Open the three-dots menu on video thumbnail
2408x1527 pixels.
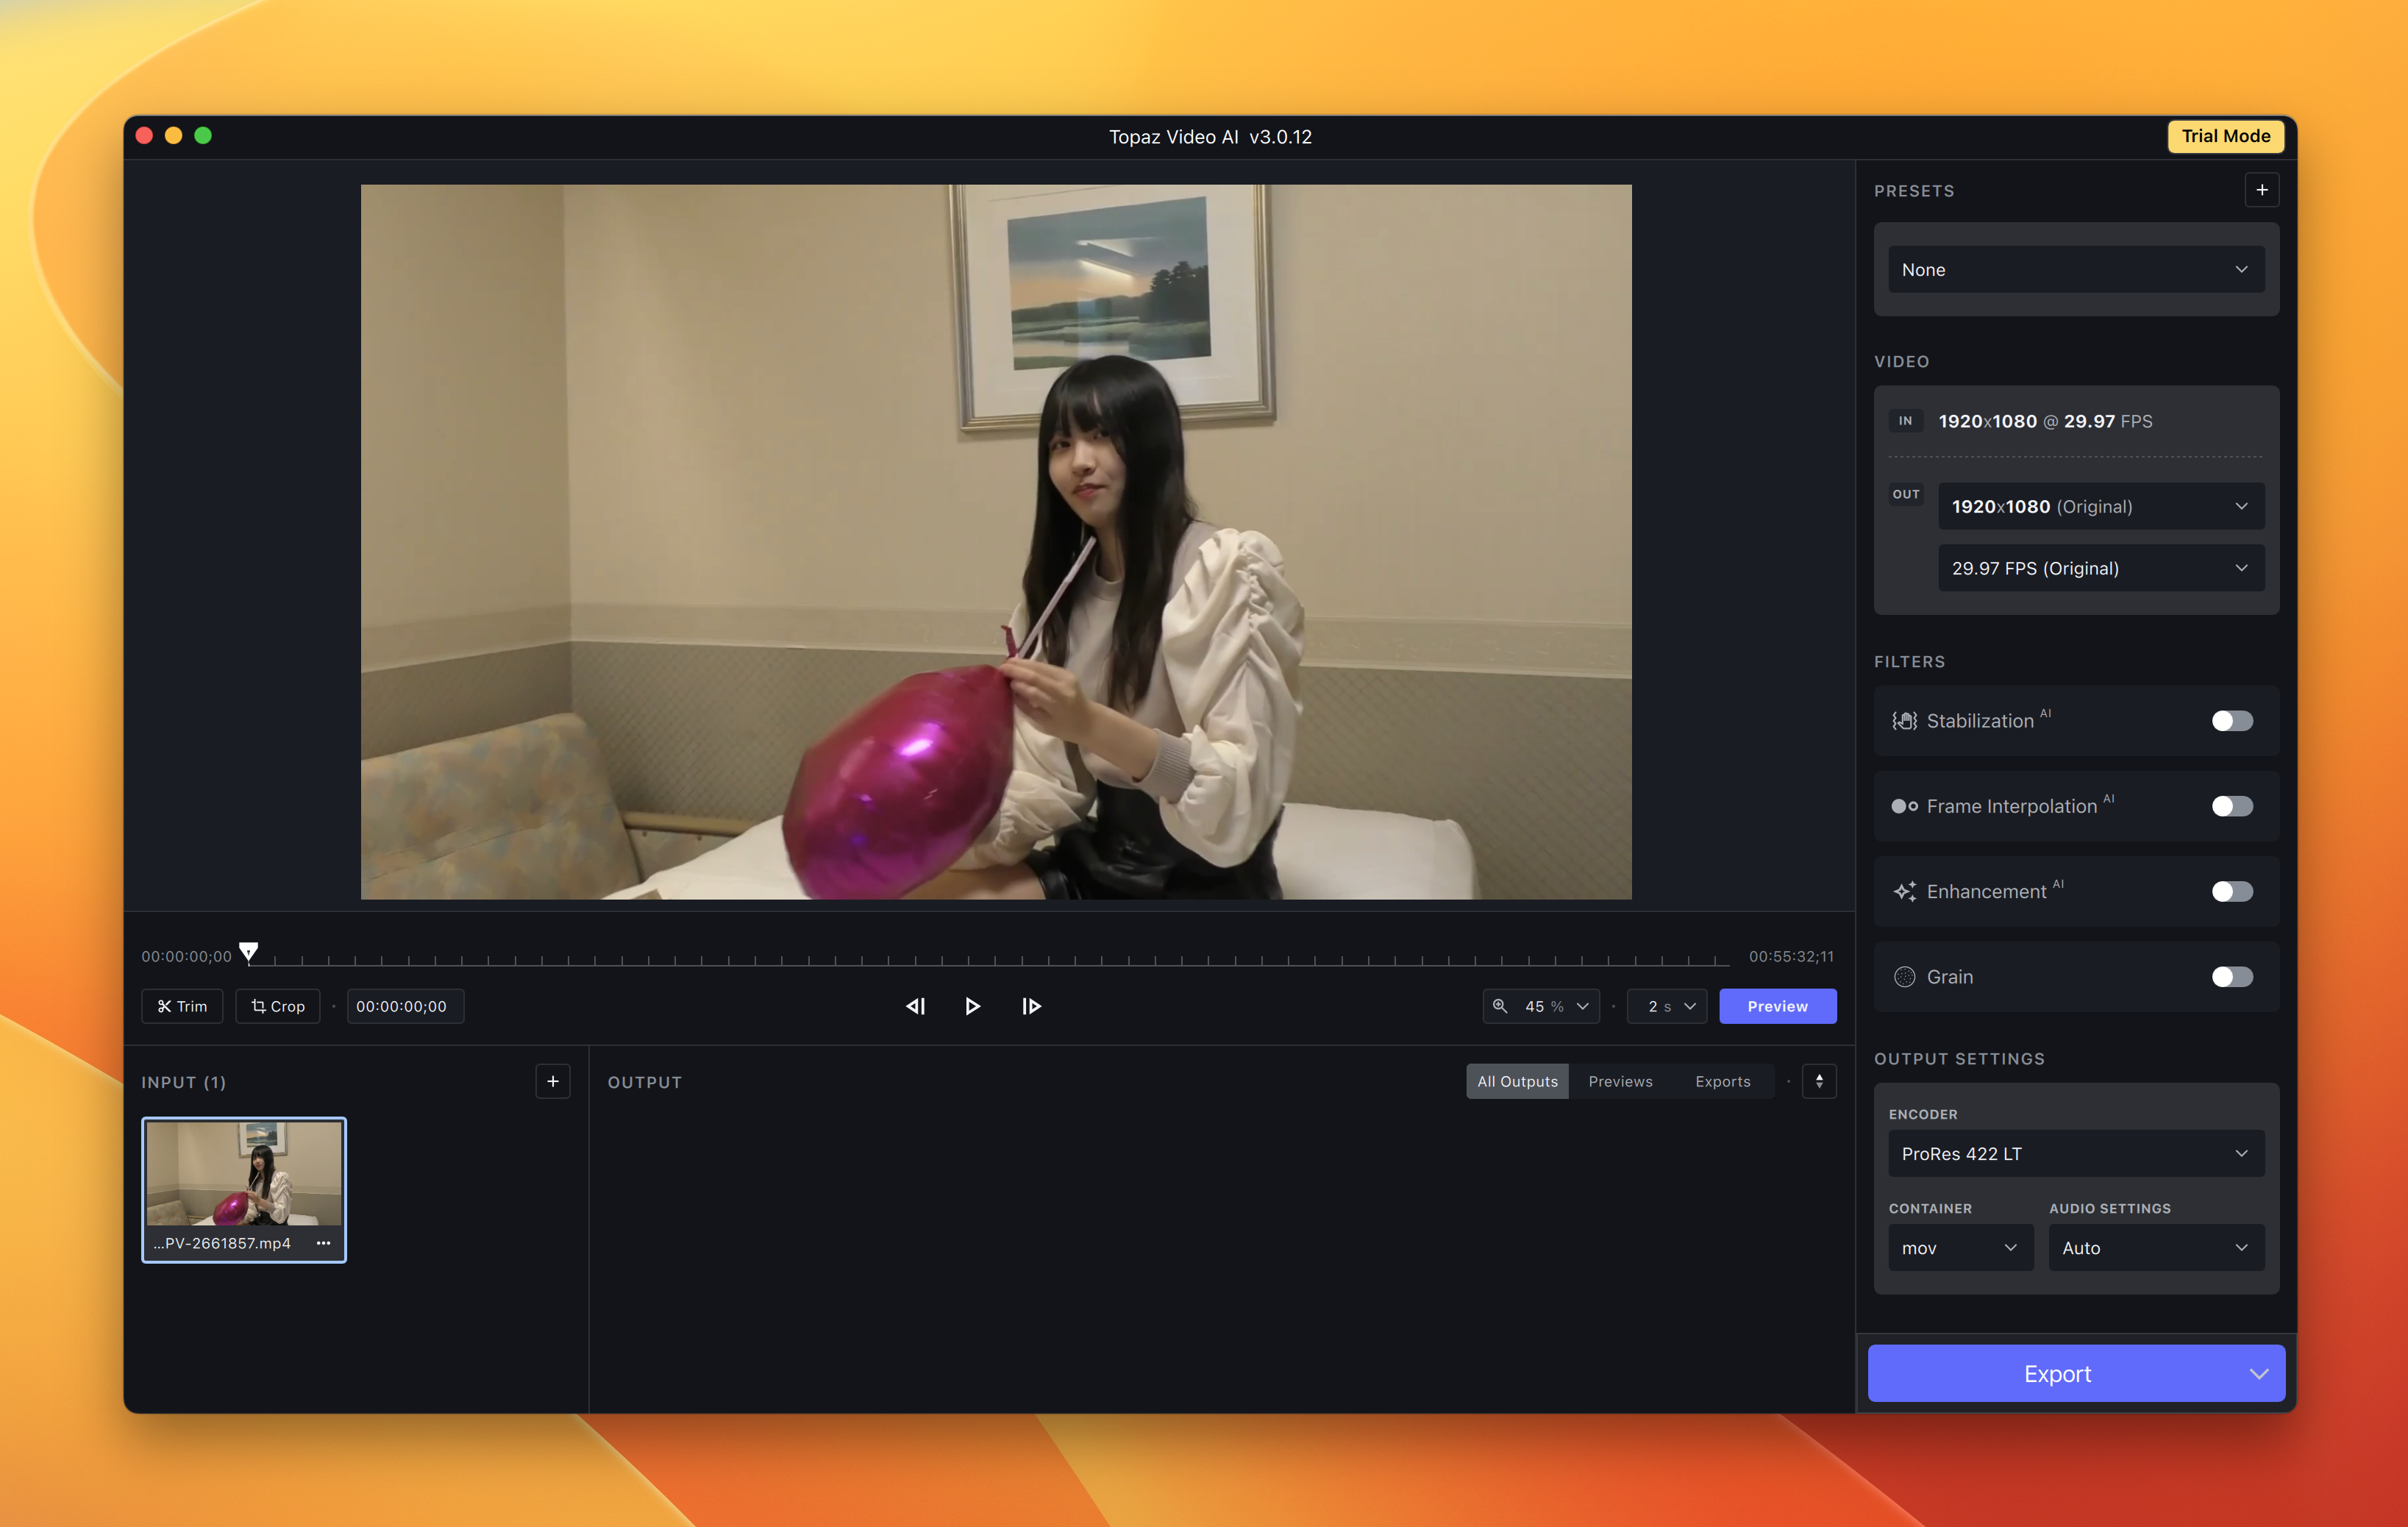coord(323,1243)
